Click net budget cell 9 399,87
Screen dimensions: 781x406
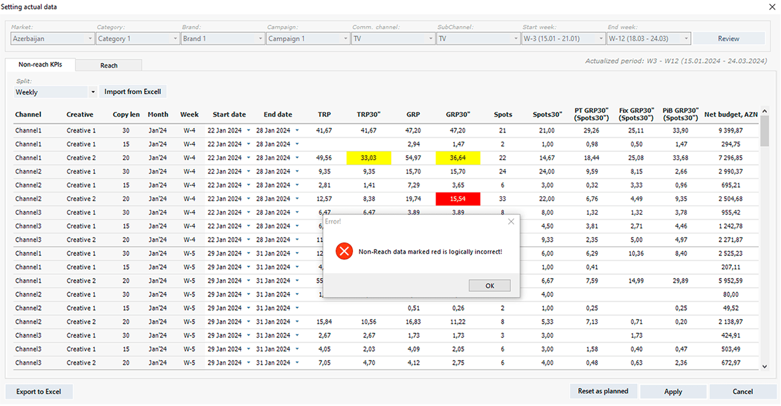point(730,130)
